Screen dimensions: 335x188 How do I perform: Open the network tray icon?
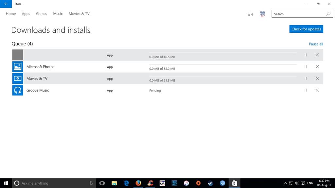click(291, 183)
